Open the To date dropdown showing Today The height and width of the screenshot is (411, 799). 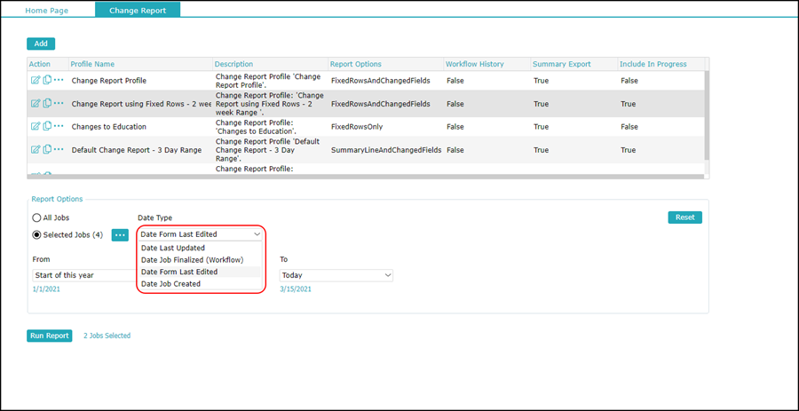pos(336,275)
